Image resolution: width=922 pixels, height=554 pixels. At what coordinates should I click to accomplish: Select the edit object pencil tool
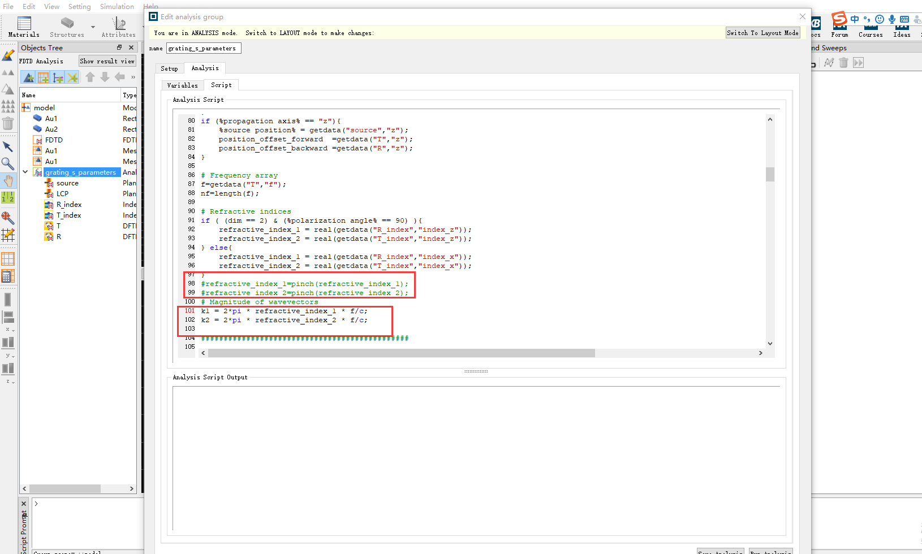click(8, 55)
